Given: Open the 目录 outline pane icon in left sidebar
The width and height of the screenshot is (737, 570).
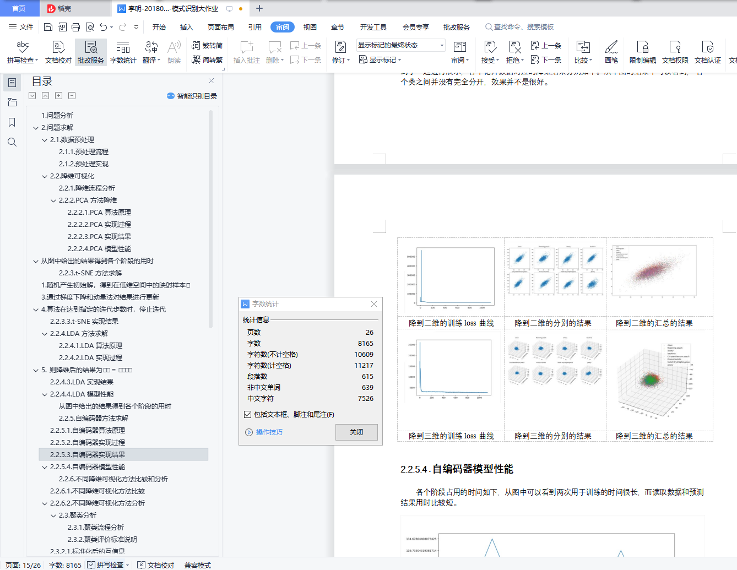Looking at the screenshot, I should click(x=12, y=83).
